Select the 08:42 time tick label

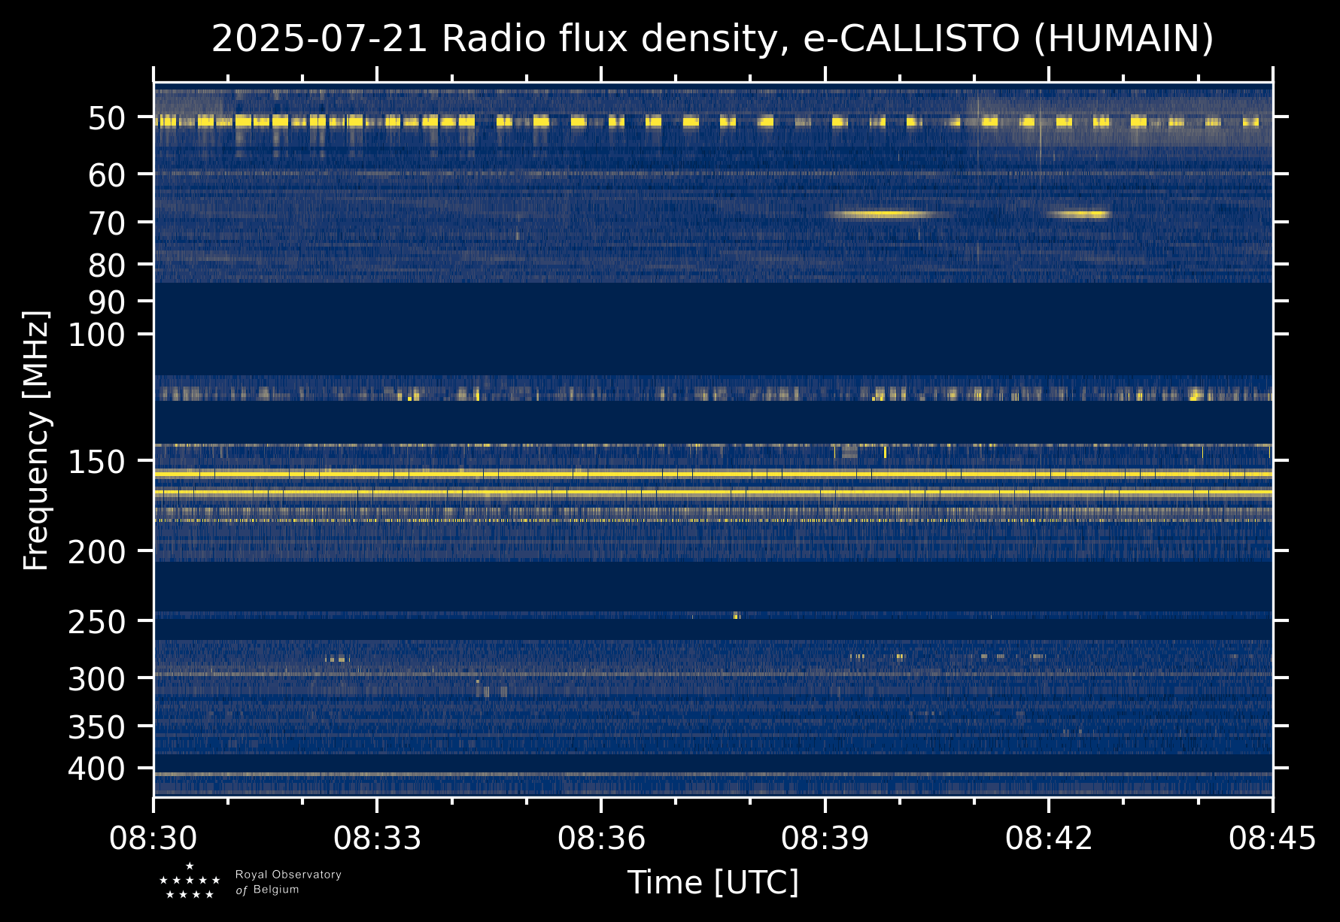pyautogui.click(x=1048, y=838)
